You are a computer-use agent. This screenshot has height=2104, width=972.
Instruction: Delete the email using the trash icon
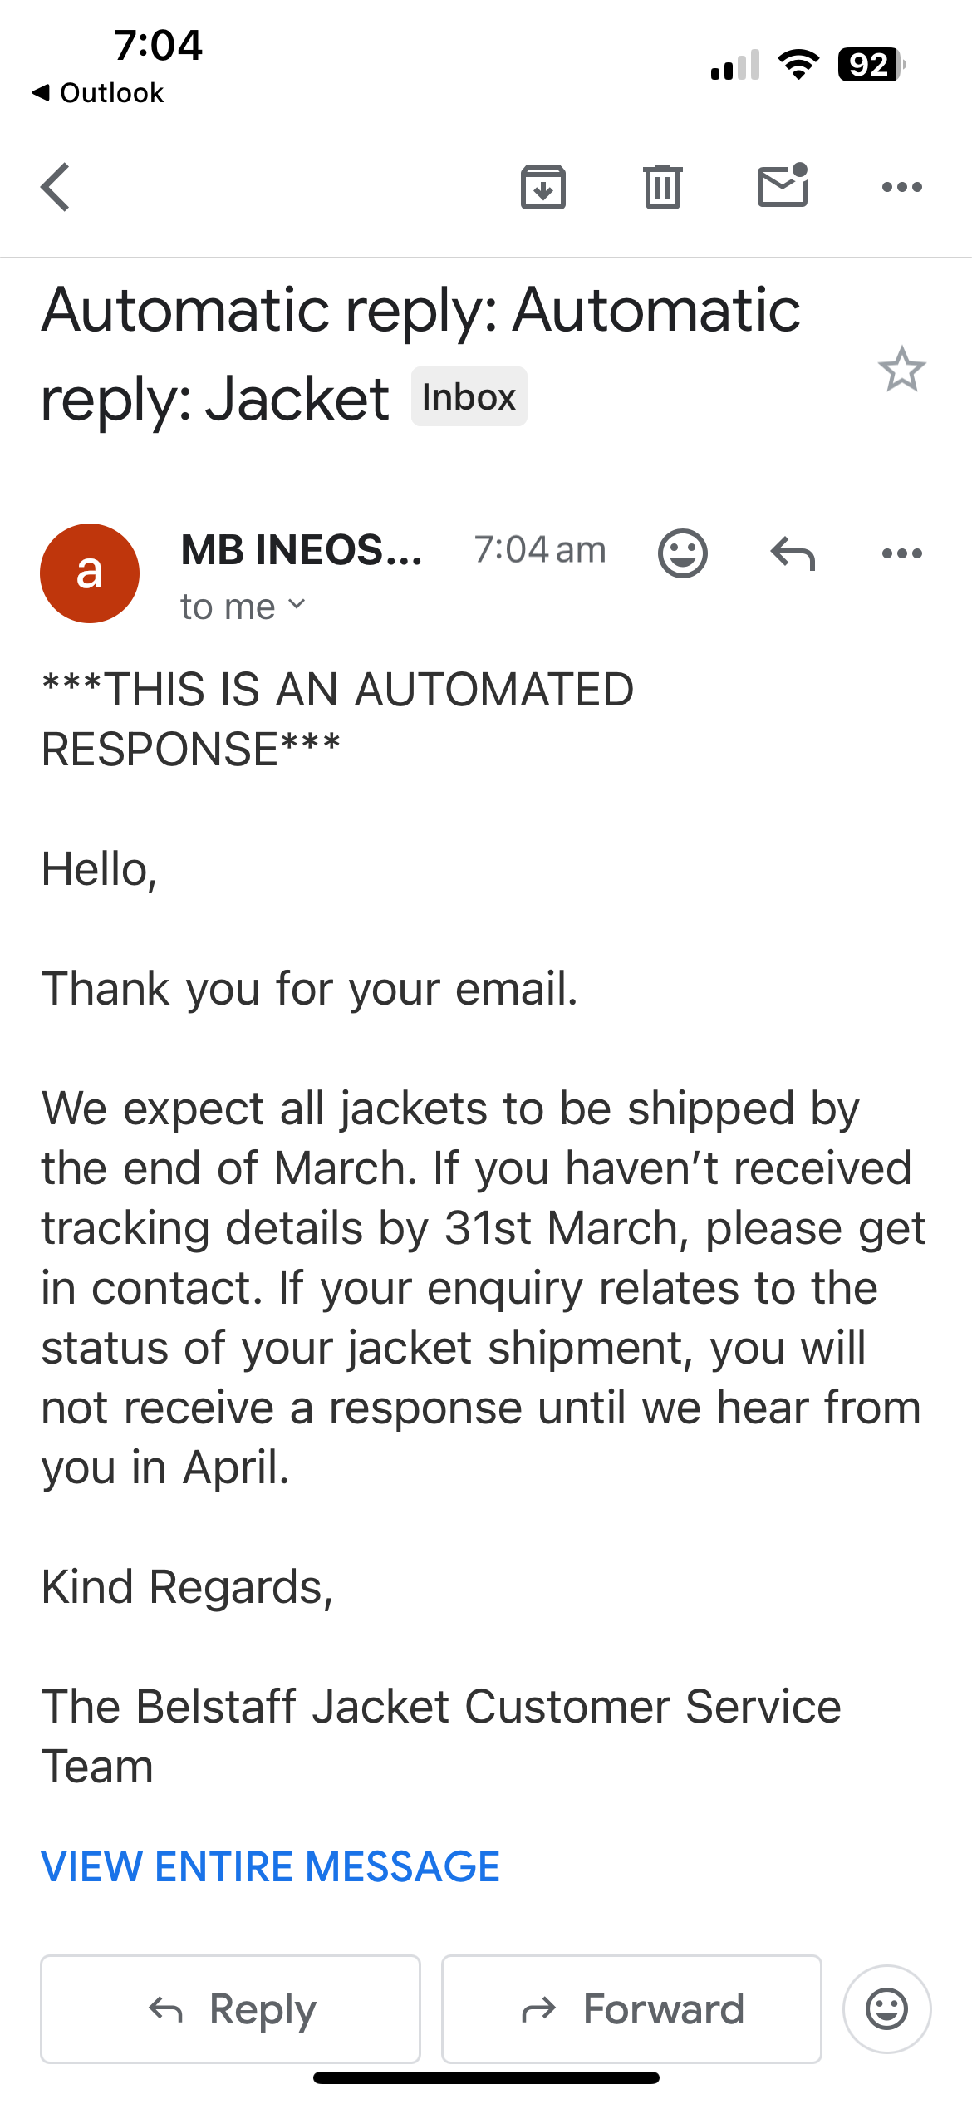coord(662,187)
